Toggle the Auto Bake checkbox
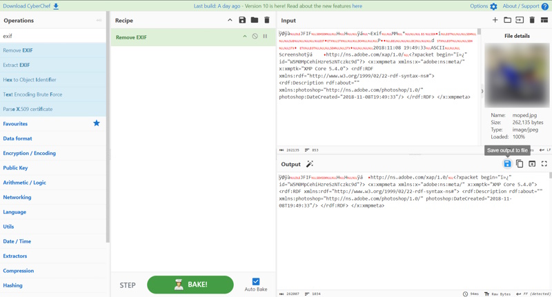The height and width of the screenshot is (297, 552). [x=256, y=282]
